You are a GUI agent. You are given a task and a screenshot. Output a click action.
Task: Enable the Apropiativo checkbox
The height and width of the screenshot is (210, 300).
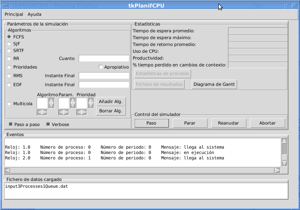tap(101, 67)
